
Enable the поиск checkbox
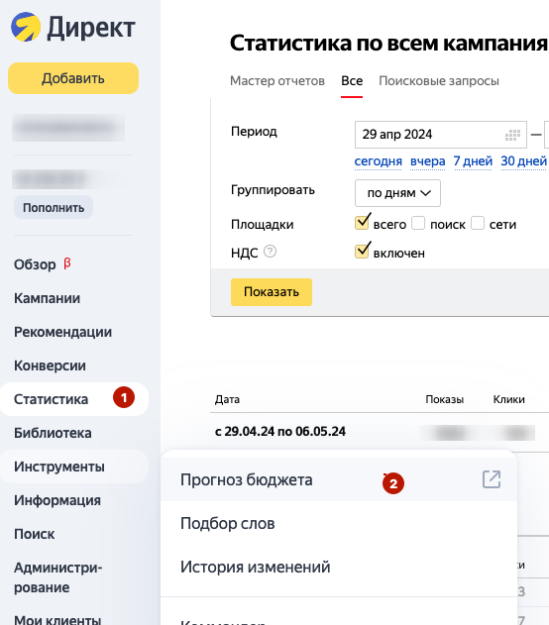(x=418, y=223)
